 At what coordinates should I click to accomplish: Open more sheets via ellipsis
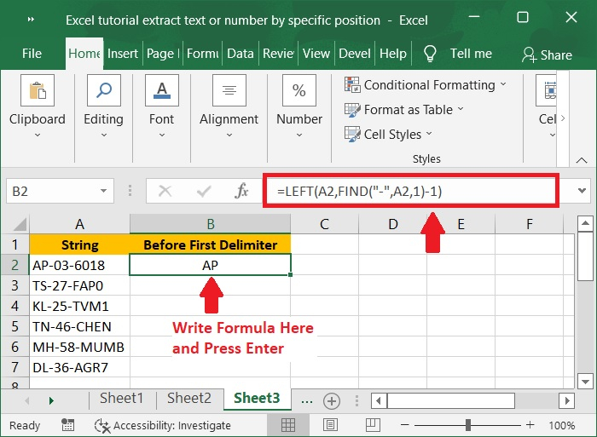(x=307, y=400)
